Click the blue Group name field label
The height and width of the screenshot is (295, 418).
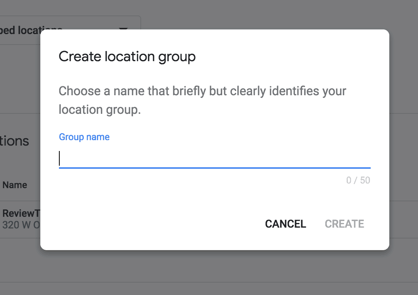84,137
